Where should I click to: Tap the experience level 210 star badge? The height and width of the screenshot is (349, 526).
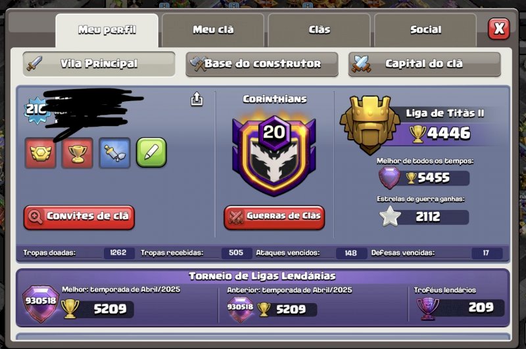[36, 110]
